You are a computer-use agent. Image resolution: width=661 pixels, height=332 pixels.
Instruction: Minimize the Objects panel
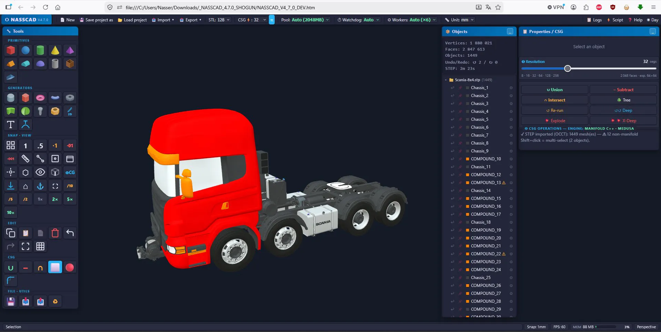tap(510, 31)
